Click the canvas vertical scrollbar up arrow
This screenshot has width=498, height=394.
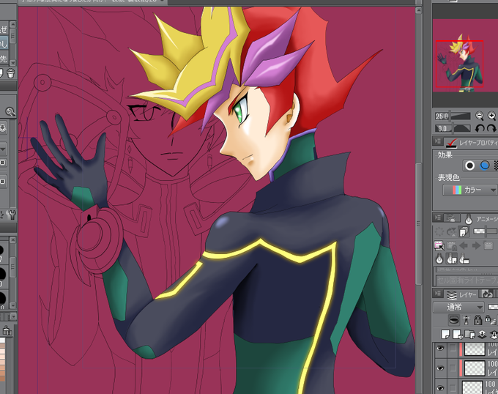click(x=419, y=11)
